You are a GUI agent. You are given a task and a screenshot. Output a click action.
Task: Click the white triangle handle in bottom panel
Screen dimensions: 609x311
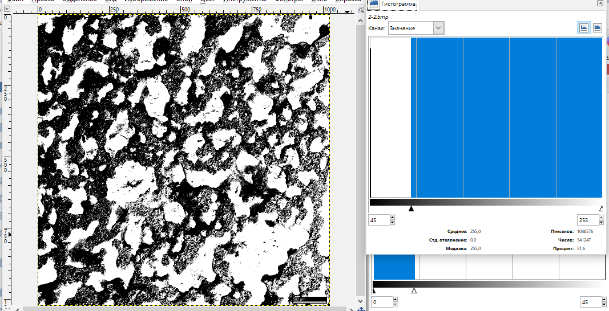coord(414,290)
